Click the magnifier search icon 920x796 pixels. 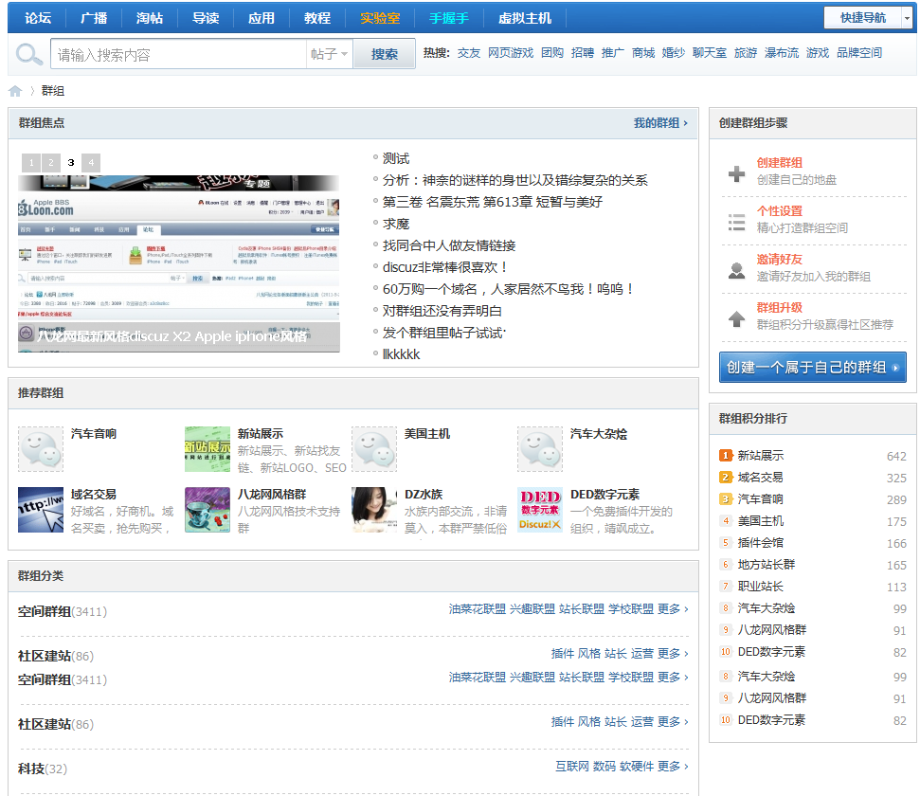tap(28, 53)
